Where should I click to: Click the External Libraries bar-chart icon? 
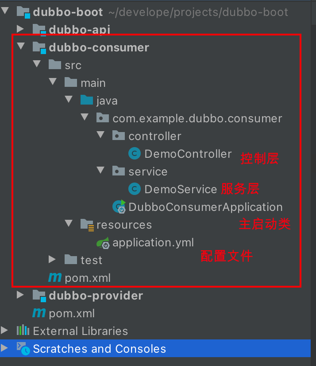(23, 330)
